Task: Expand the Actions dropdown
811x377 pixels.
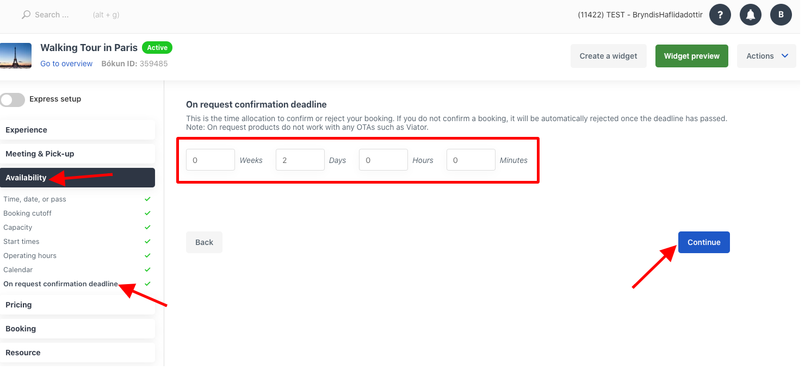Action: click(x=766, y=56)
